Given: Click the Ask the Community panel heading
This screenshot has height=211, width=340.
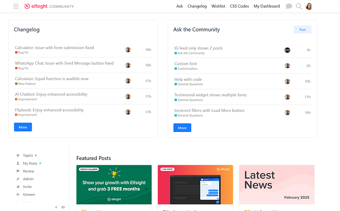Looking at the screenshot, I should [197, 29].
